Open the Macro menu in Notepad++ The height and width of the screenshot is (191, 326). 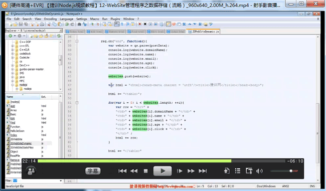coord(95,19)
